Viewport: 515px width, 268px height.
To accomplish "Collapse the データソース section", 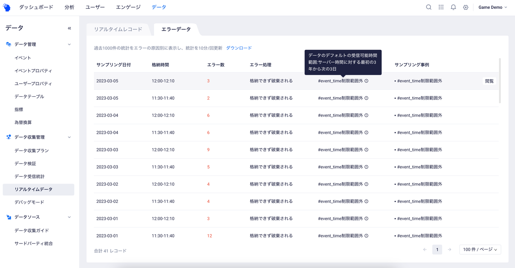I will point(69,217).
